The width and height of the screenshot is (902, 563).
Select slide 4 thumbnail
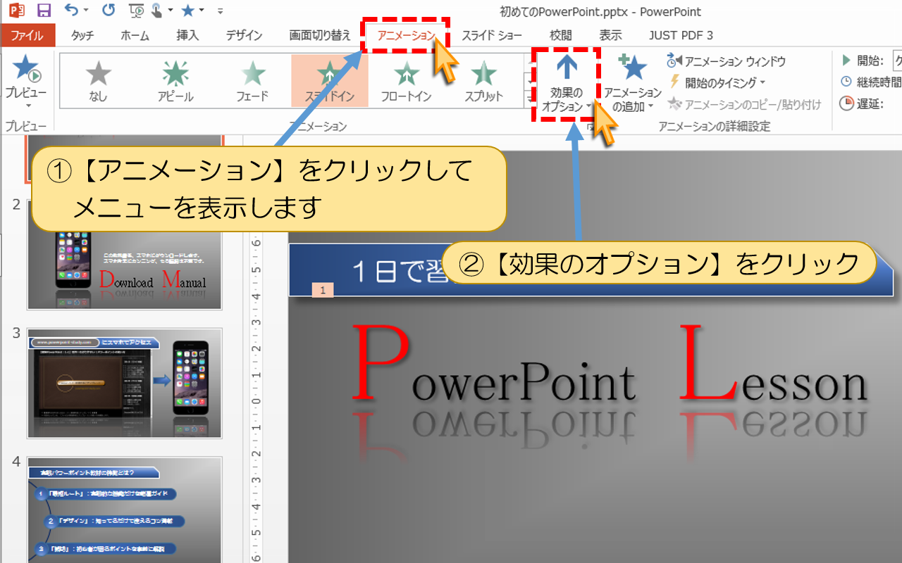125,510
